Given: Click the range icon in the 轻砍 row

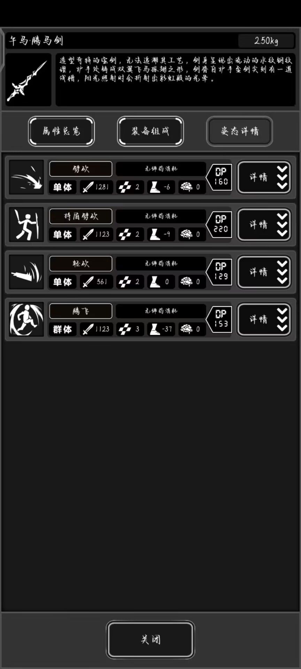Looking at the screenshot, I should [125, 282].
